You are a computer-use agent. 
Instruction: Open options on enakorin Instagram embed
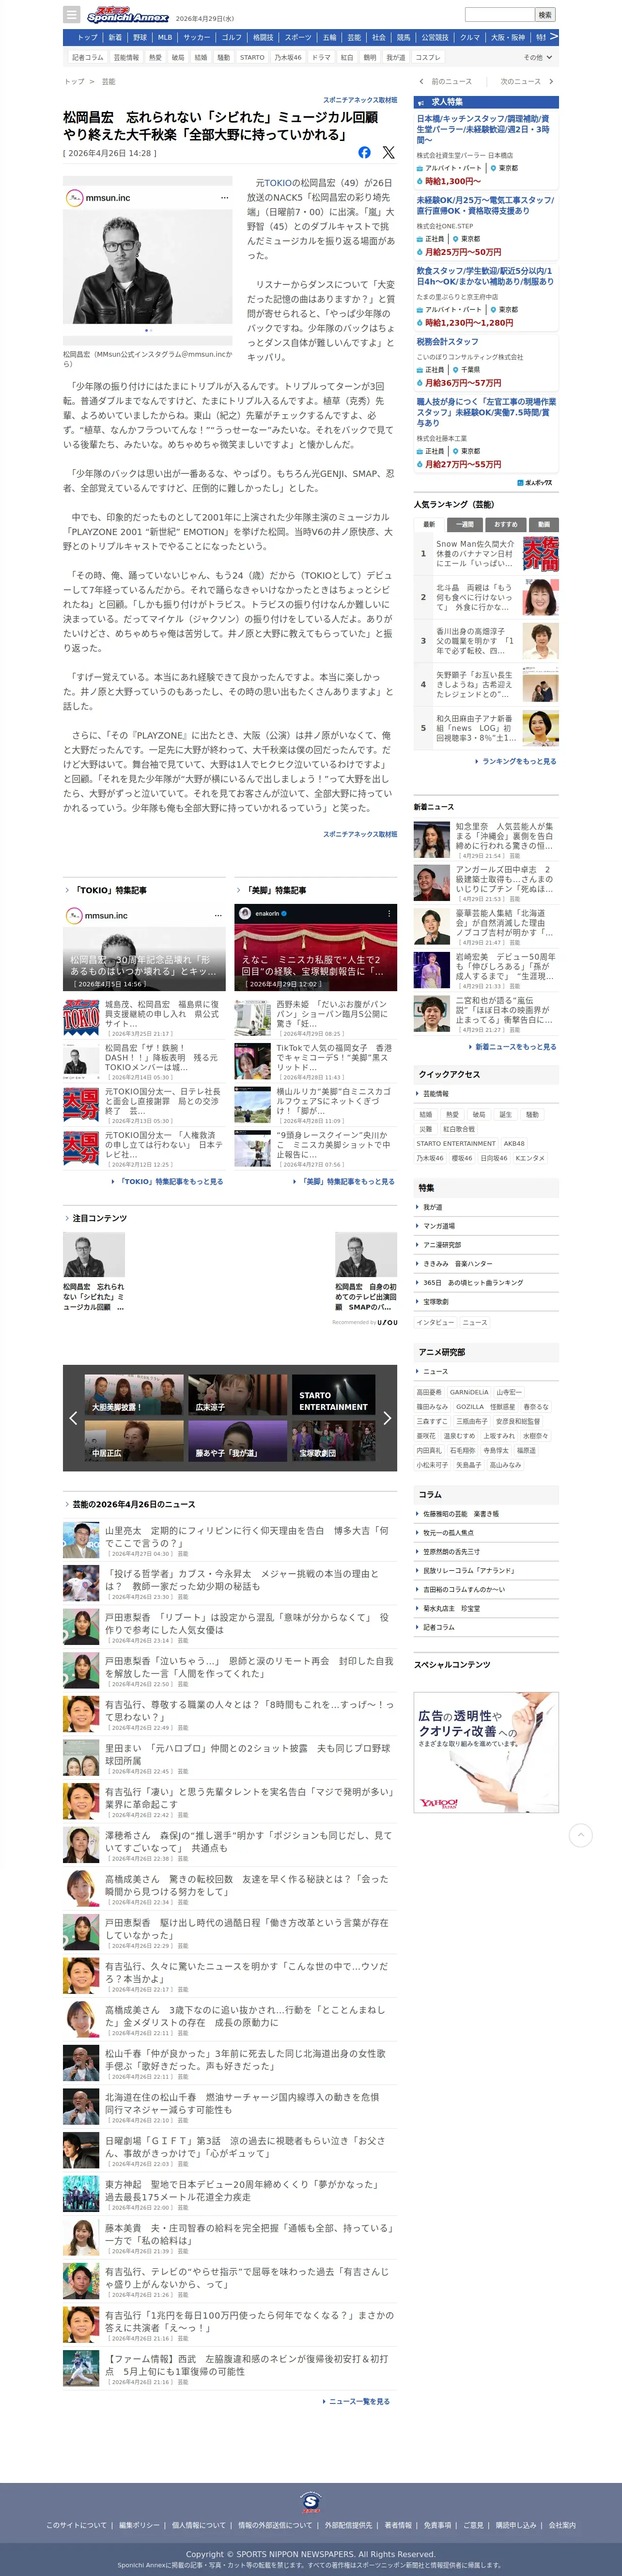(x=389, y=913)
